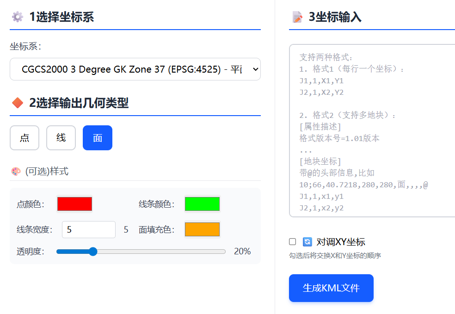Click the 1选择坐标系 section heading
The width and height of the screenshot is (455, 314).
(61, 17)
